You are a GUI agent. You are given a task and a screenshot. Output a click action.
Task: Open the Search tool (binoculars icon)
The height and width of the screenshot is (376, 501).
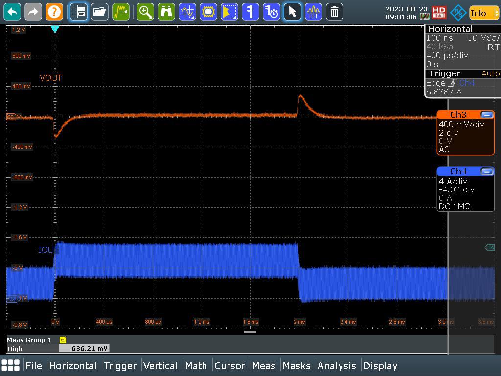166,12
